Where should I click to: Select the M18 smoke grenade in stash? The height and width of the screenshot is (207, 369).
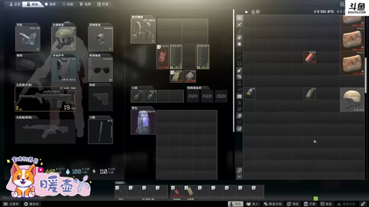[309, 94]
